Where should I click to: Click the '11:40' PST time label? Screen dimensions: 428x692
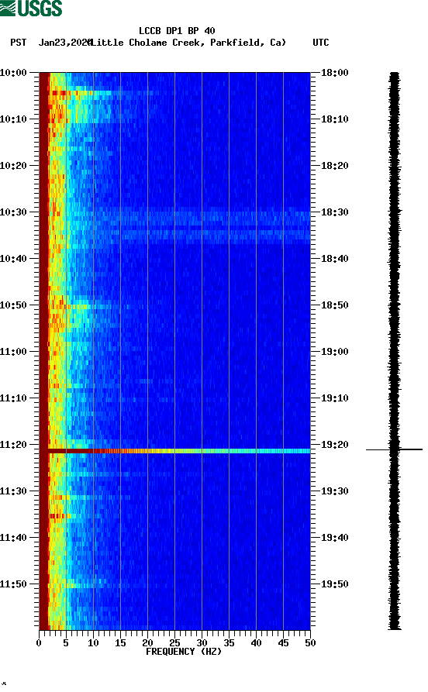[x=13, y=538]
